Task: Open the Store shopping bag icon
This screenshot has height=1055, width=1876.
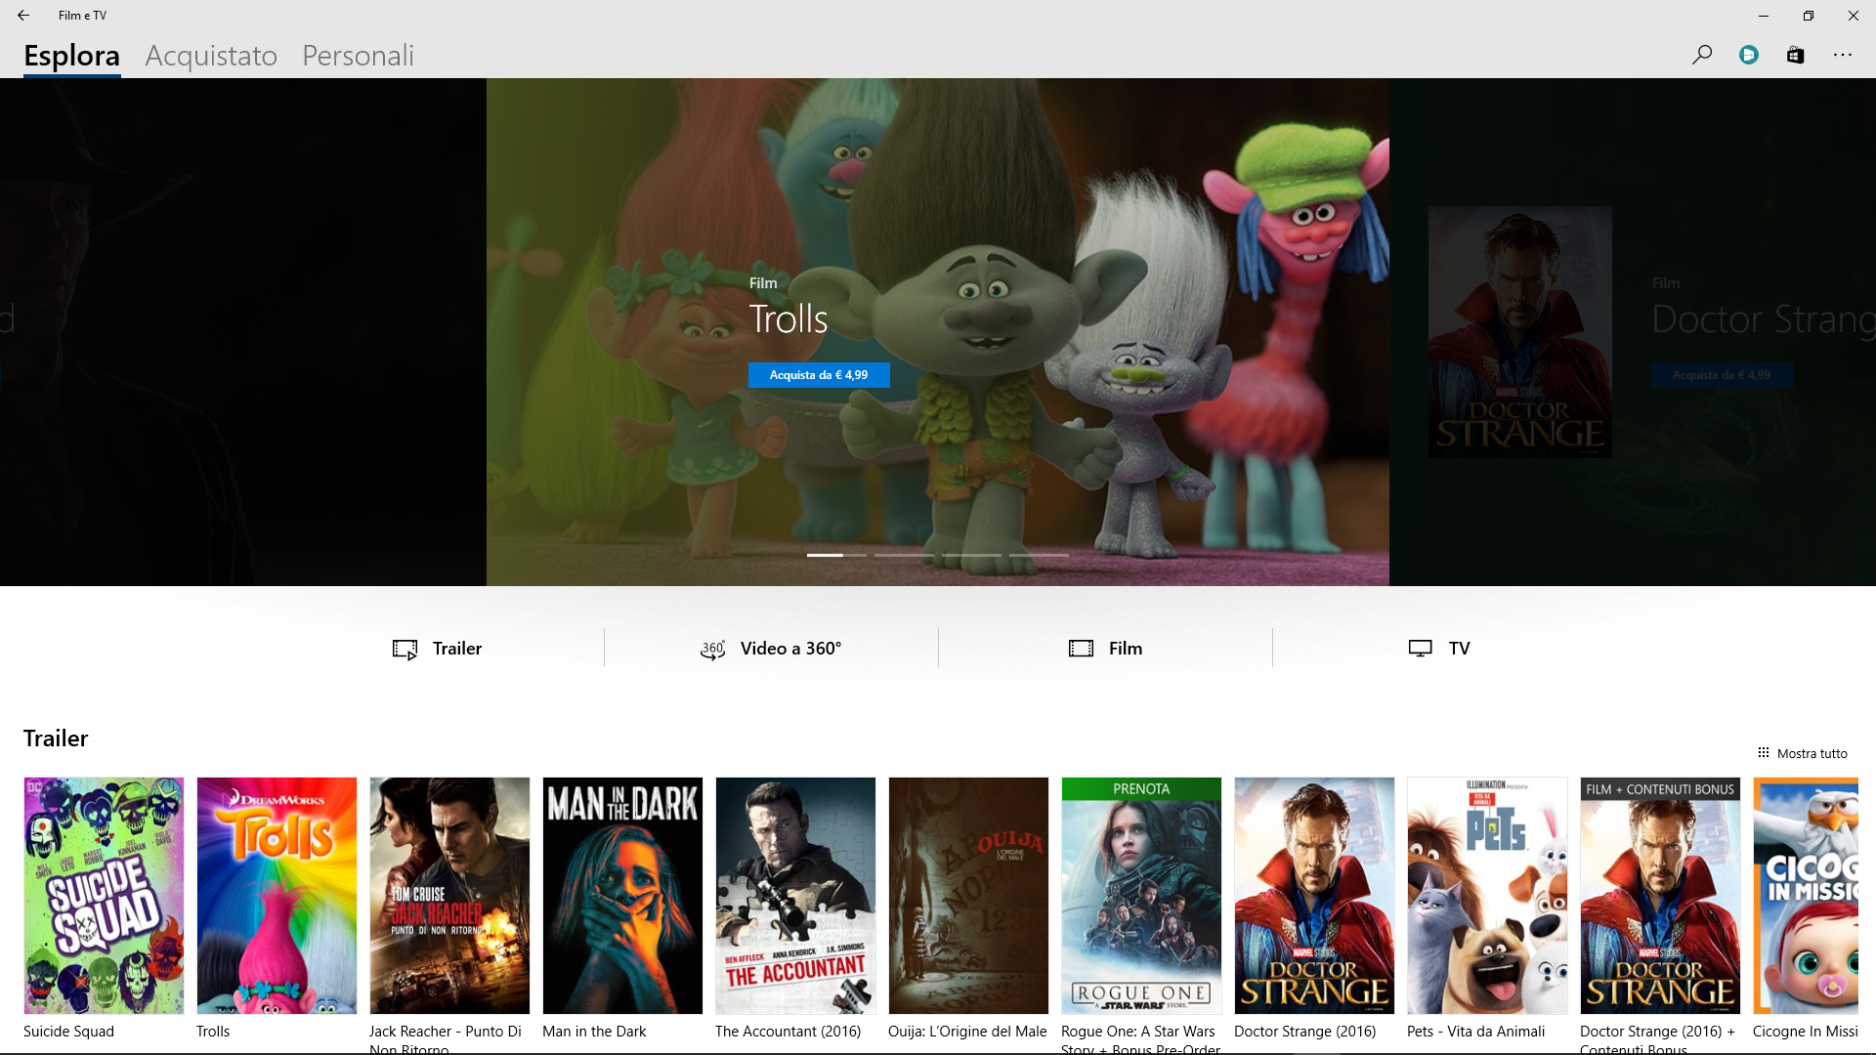Action: pyautogui.click(x=1796, y=55)
